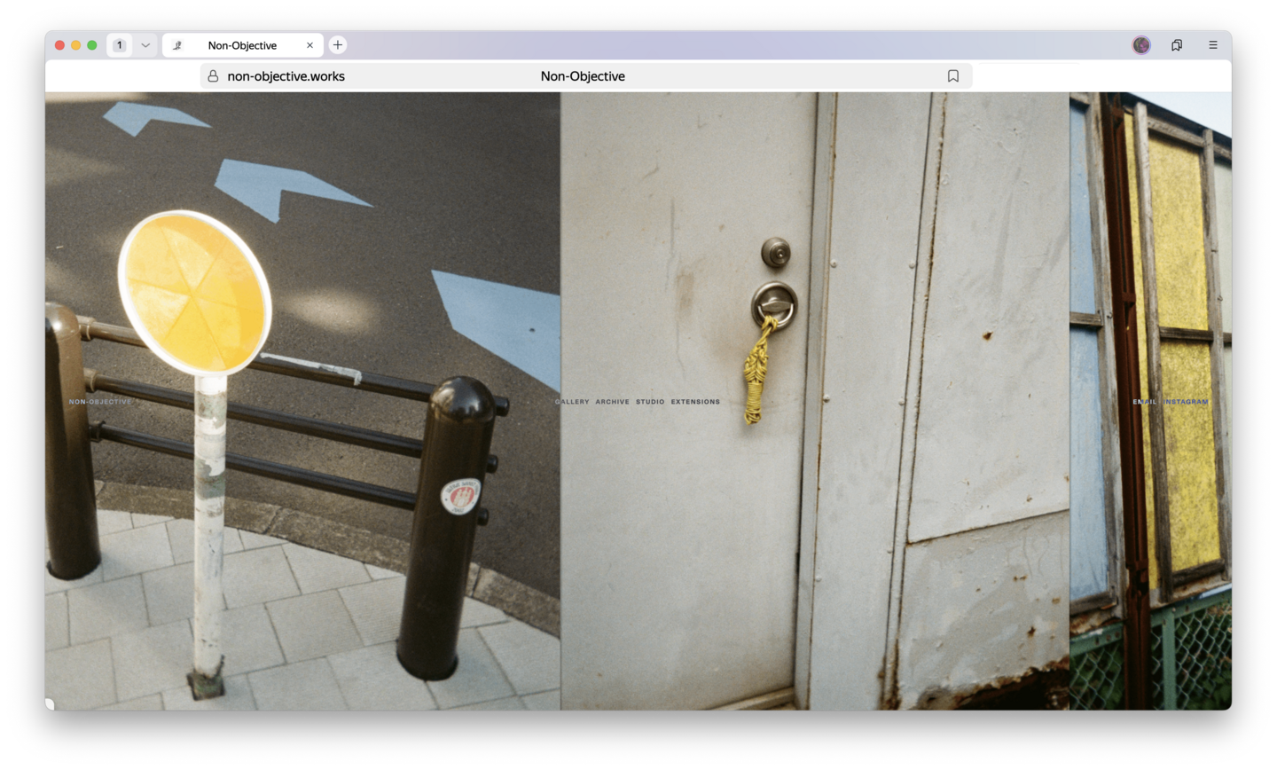1277x770 pixels.
Task: Click the workspace number 1 button
Action: tap(120, 45)
